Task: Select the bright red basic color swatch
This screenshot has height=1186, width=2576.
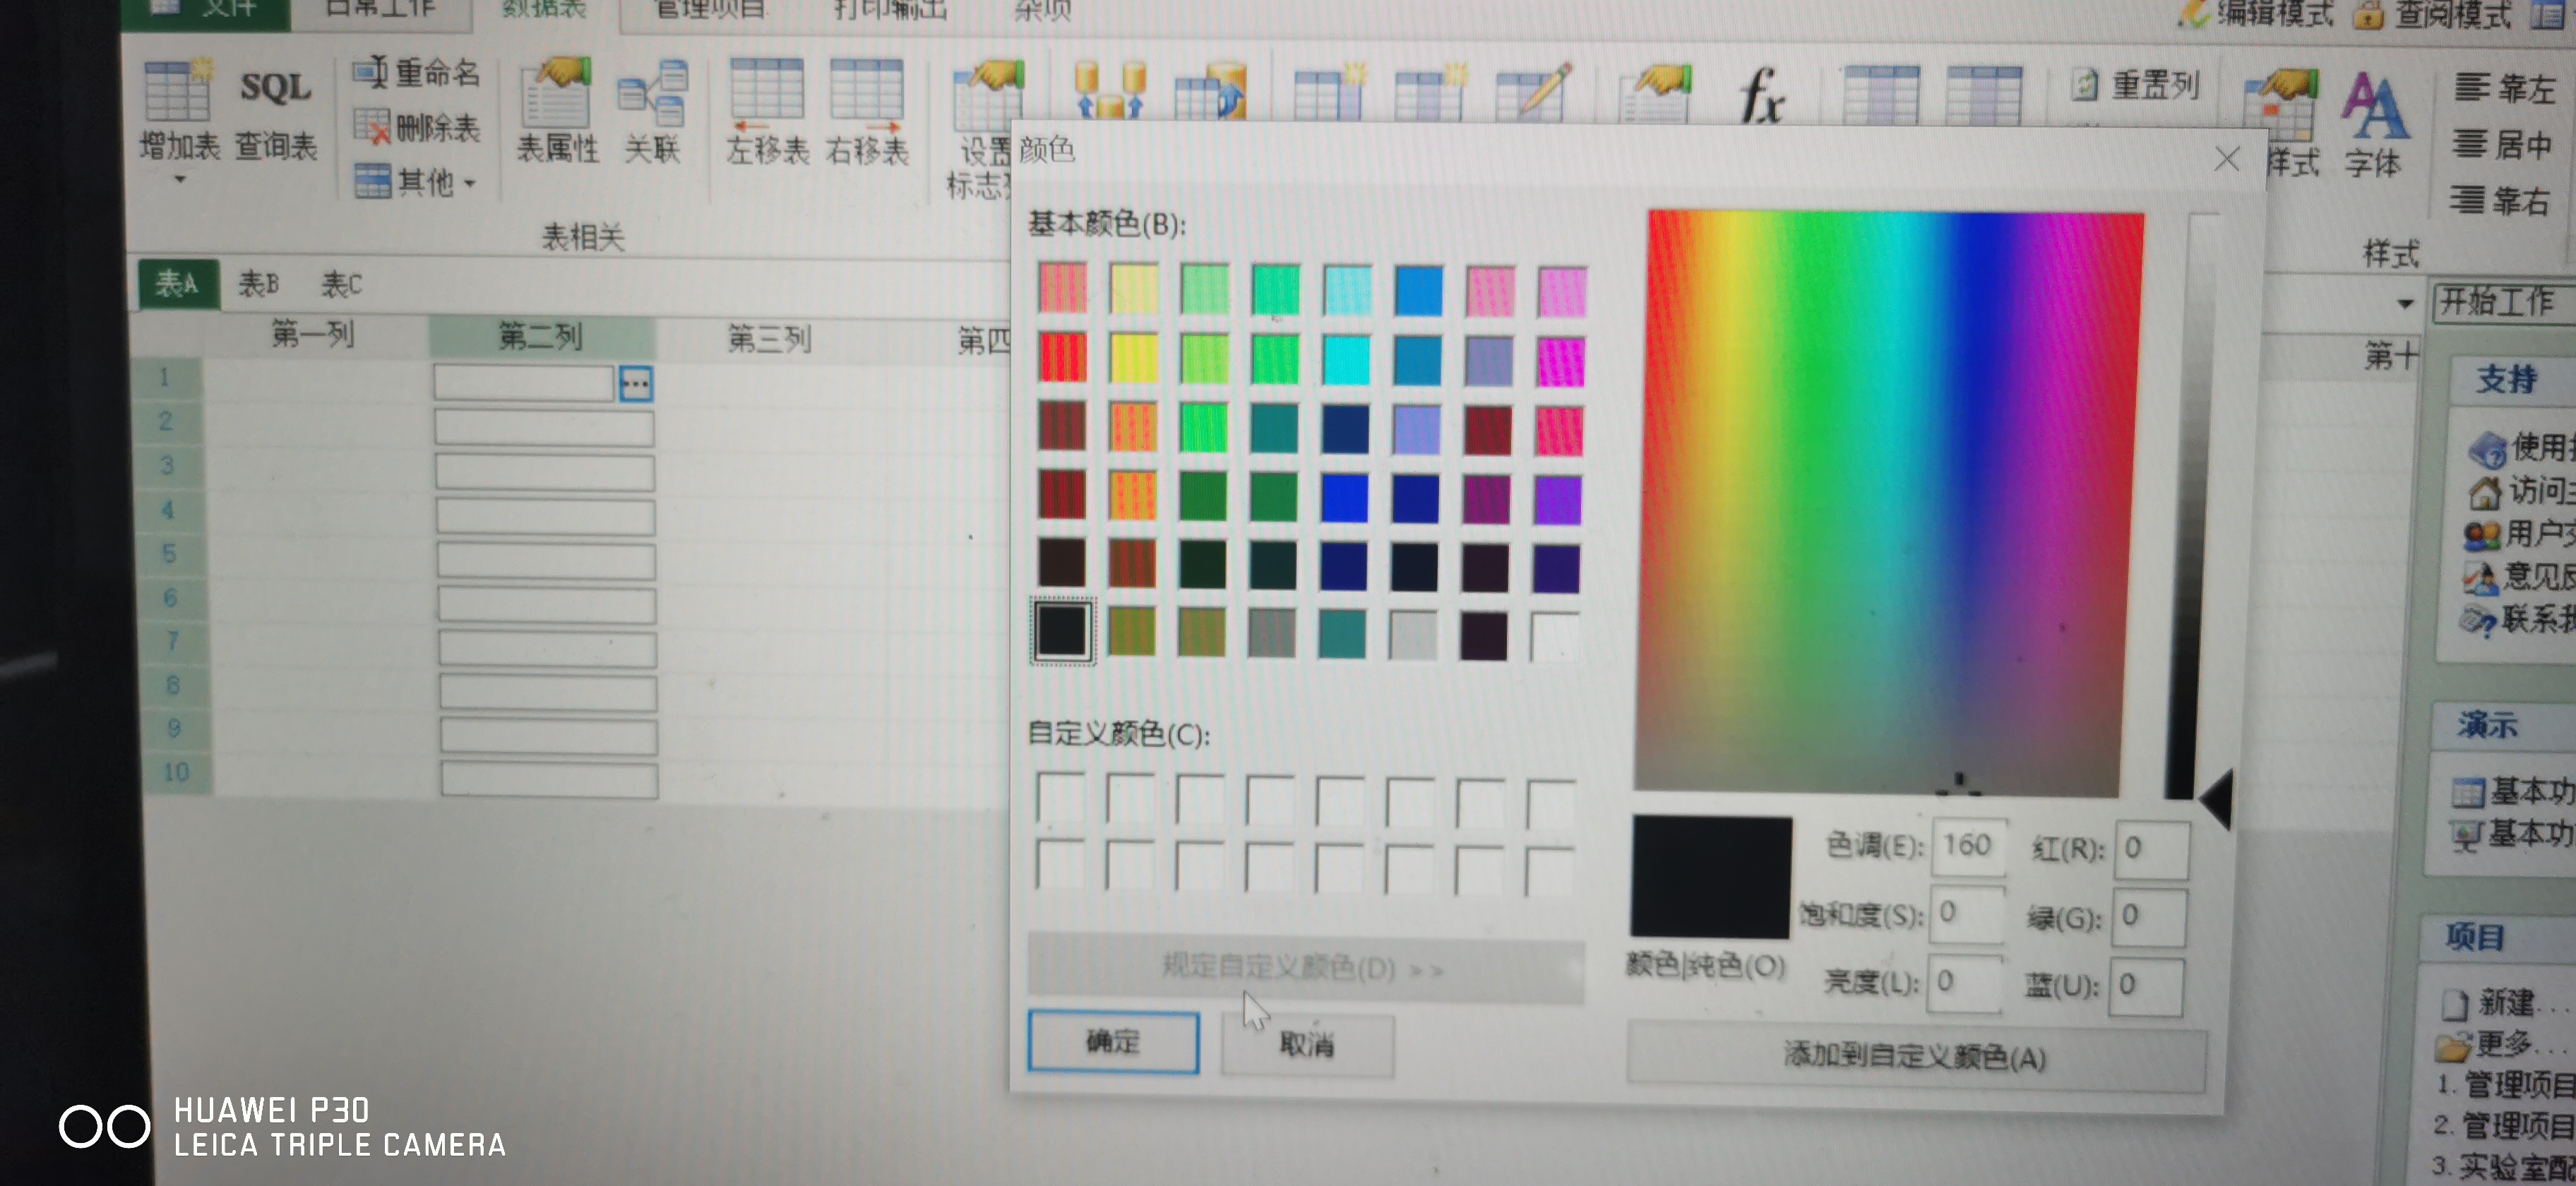Action: point(1062,358)
